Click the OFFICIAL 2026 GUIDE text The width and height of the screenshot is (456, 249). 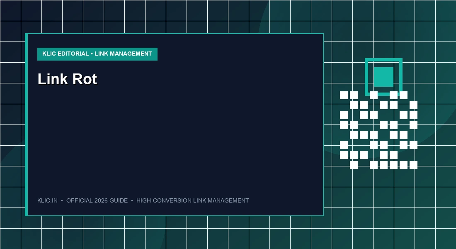click(97, 201)
